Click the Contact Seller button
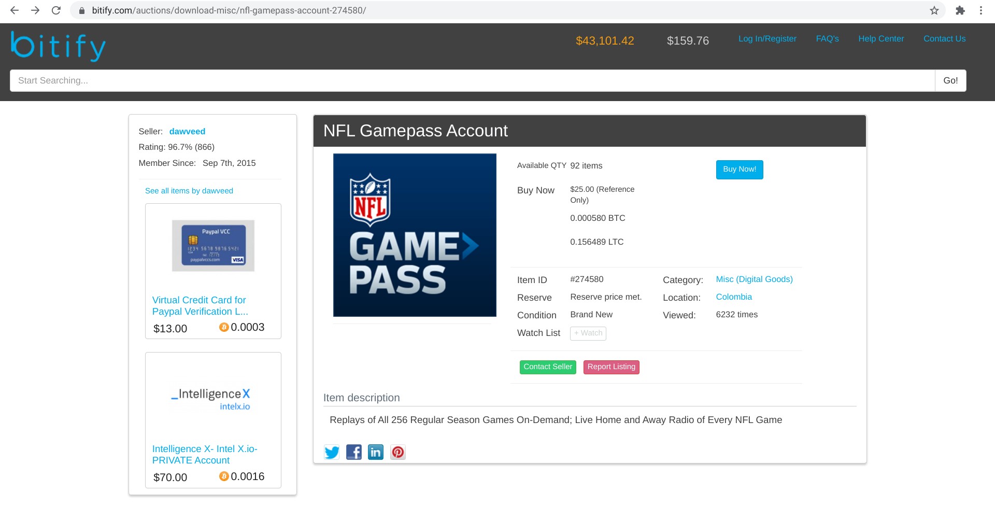Image resolution: width=995 pixels, height=506 pixels. coord(548,367)
